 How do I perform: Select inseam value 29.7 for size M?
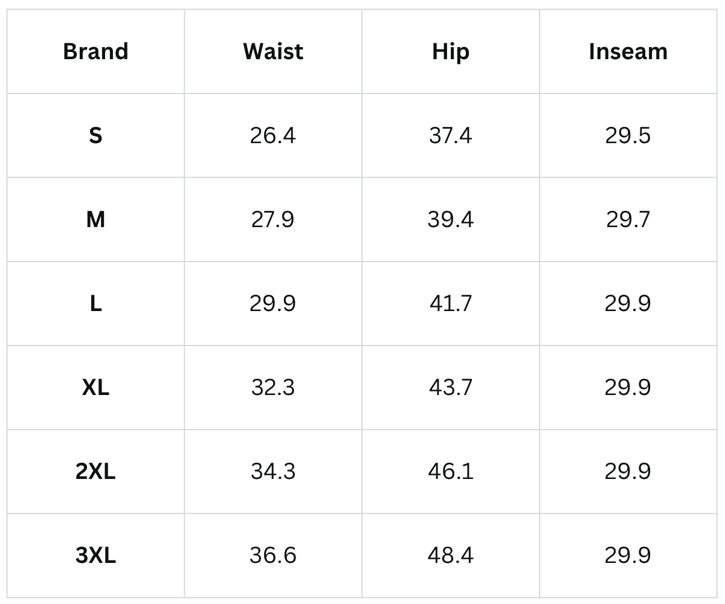pos(628,219)
